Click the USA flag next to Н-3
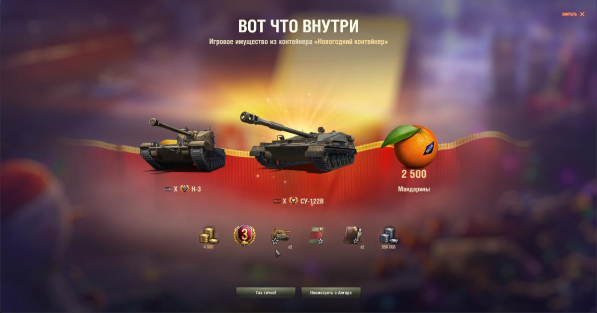597x313 pixels. [169, 189]
